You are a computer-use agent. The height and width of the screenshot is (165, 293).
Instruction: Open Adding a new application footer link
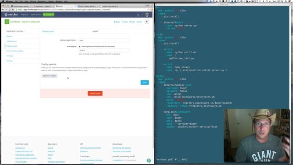[25, 155]
